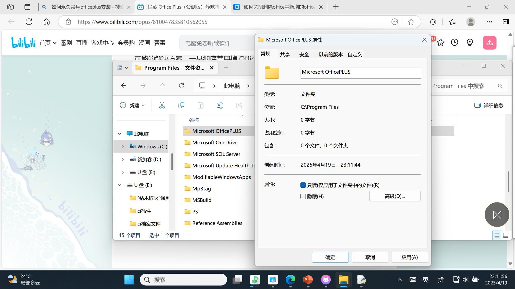Share selected item in File Explorer

(x=239, y=105)
